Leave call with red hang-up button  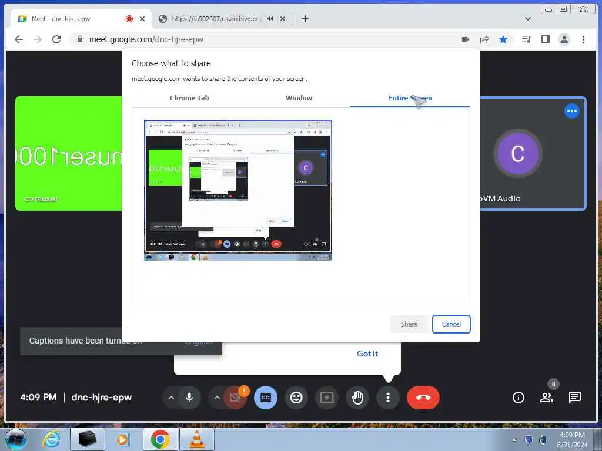coord(423,398)
